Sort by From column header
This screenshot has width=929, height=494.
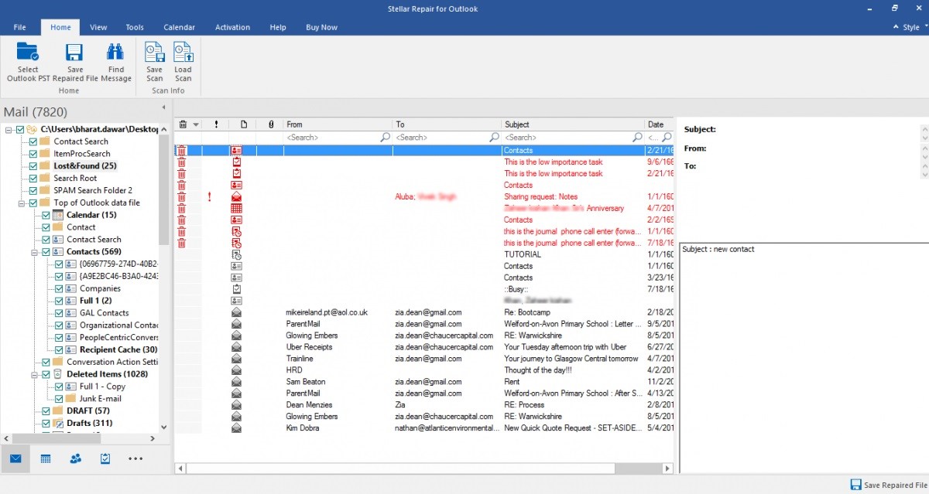click(x=338, y=124)
